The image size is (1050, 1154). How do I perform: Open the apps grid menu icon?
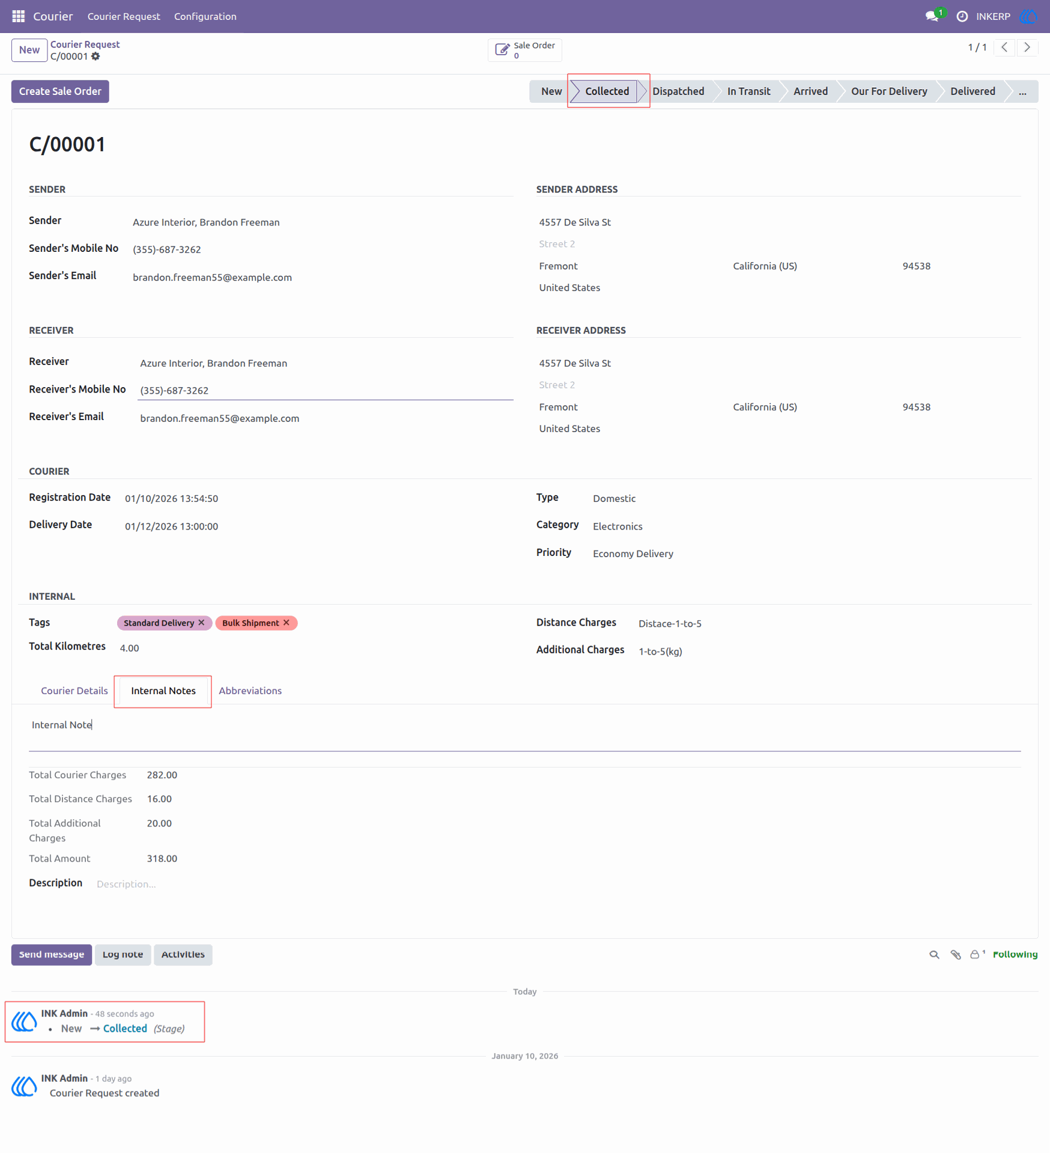click(x=18, y=16)
